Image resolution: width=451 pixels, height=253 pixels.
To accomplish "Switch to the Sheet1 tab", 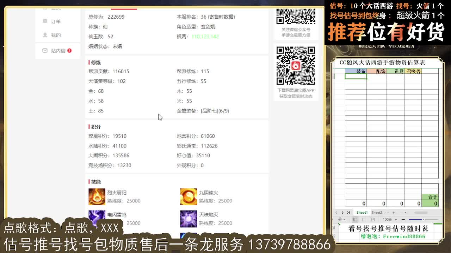I will click(362, 212).
